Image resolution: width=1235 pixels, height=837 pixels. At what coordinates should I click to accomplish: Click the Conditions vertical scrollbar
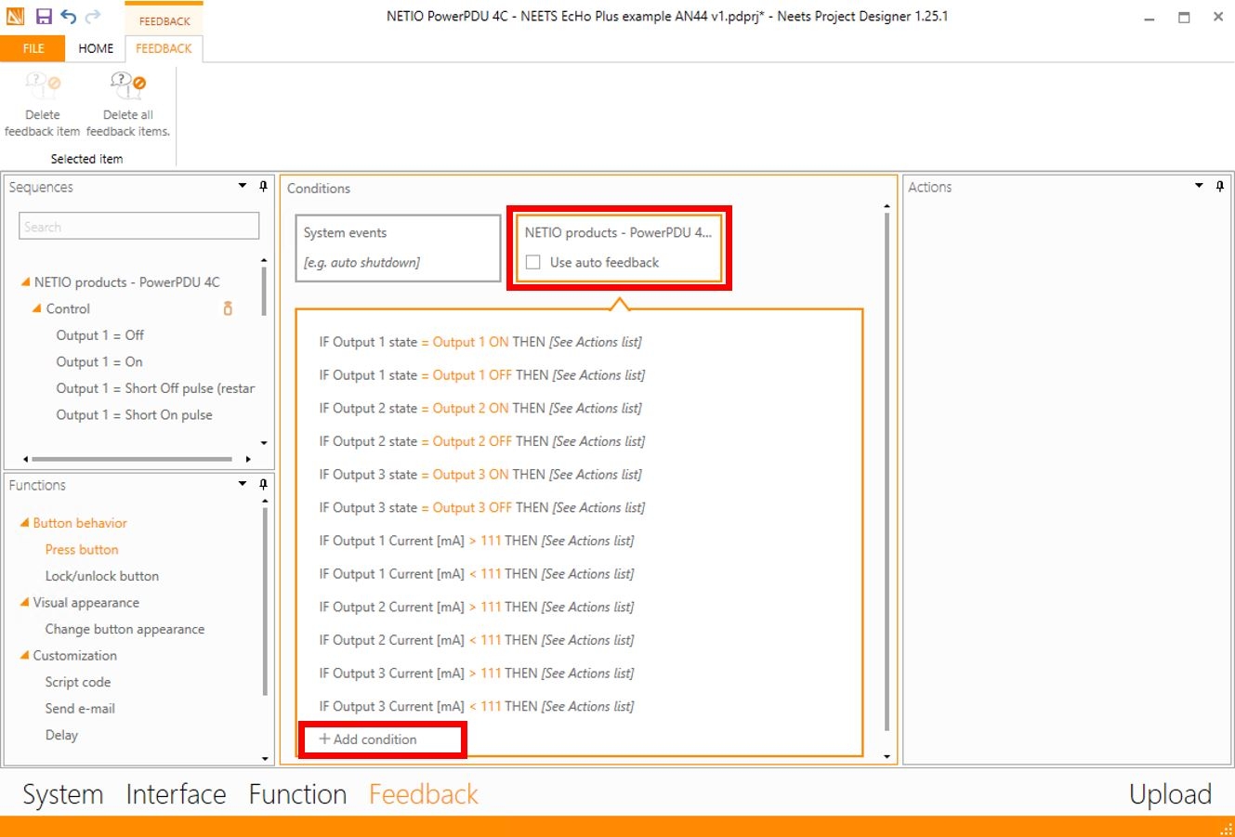tap(887, 471)
